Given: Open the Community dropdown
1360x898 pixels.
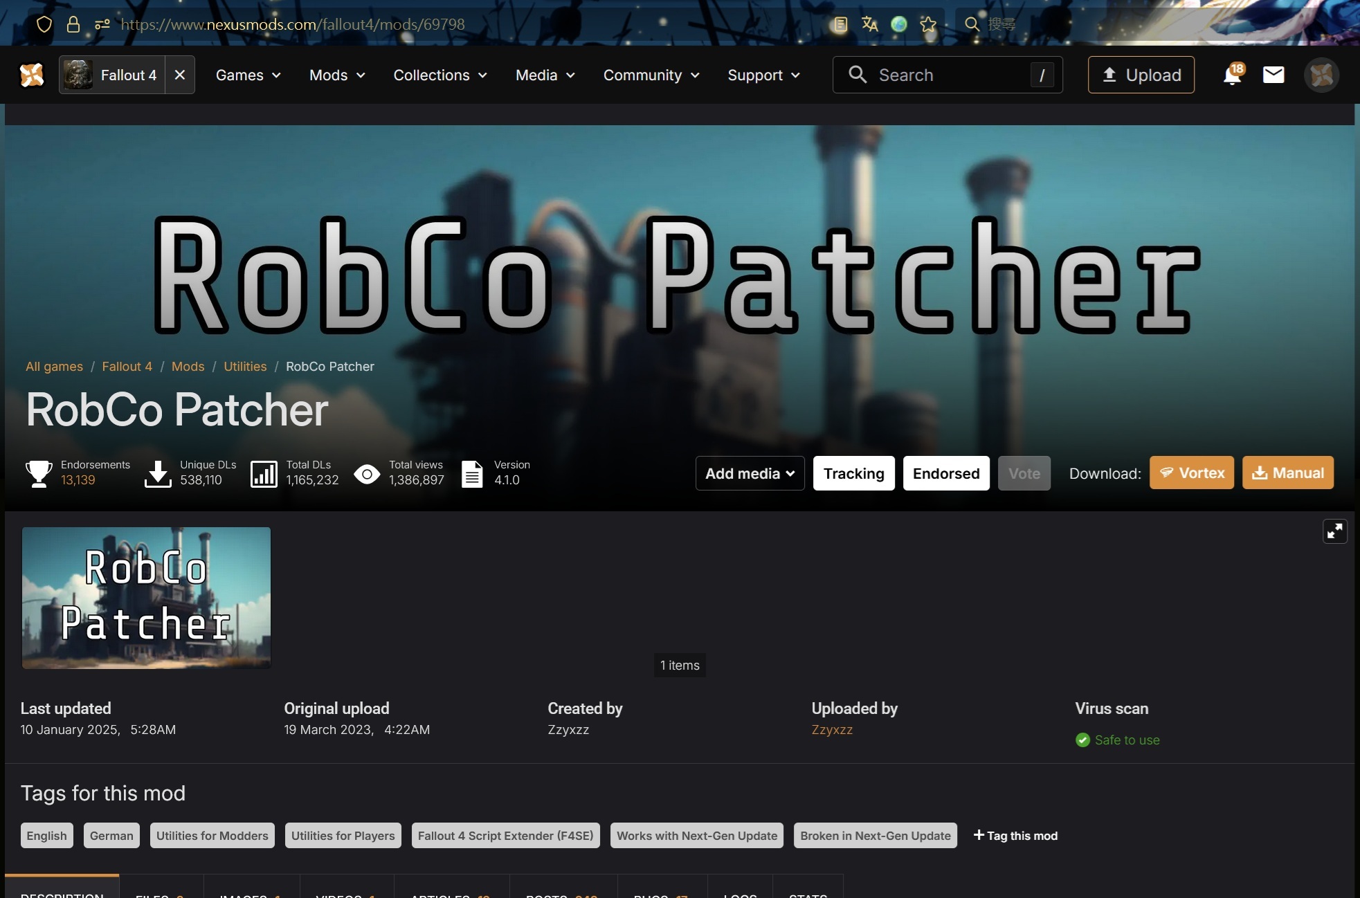Looking at the screenshot, I should (651, 75).
